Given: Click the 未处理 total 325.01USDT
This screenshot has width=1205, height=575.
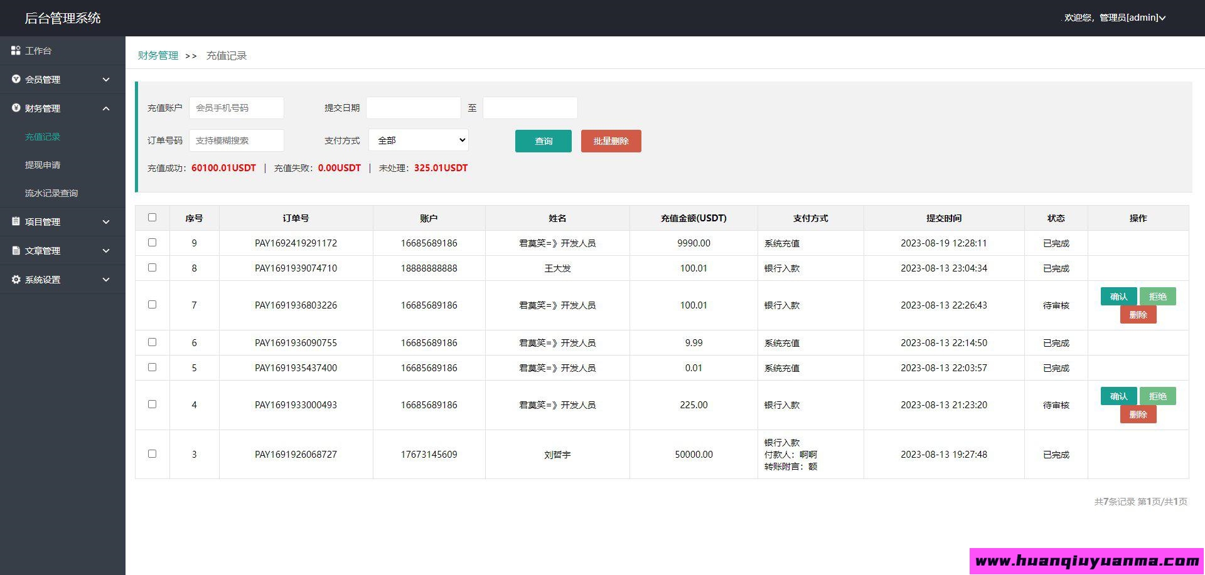Looking at the screenshot, I should (441, 168).
